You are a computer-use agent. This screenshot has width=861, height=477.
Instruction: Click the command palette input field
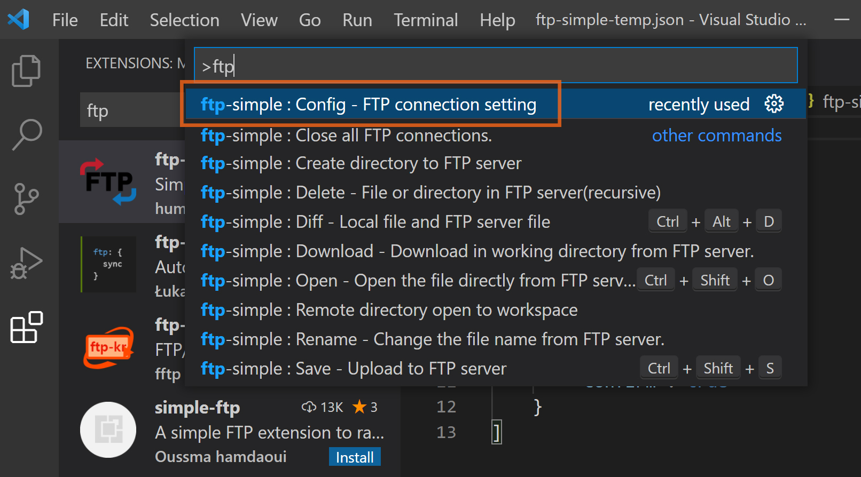coord(496,65)
